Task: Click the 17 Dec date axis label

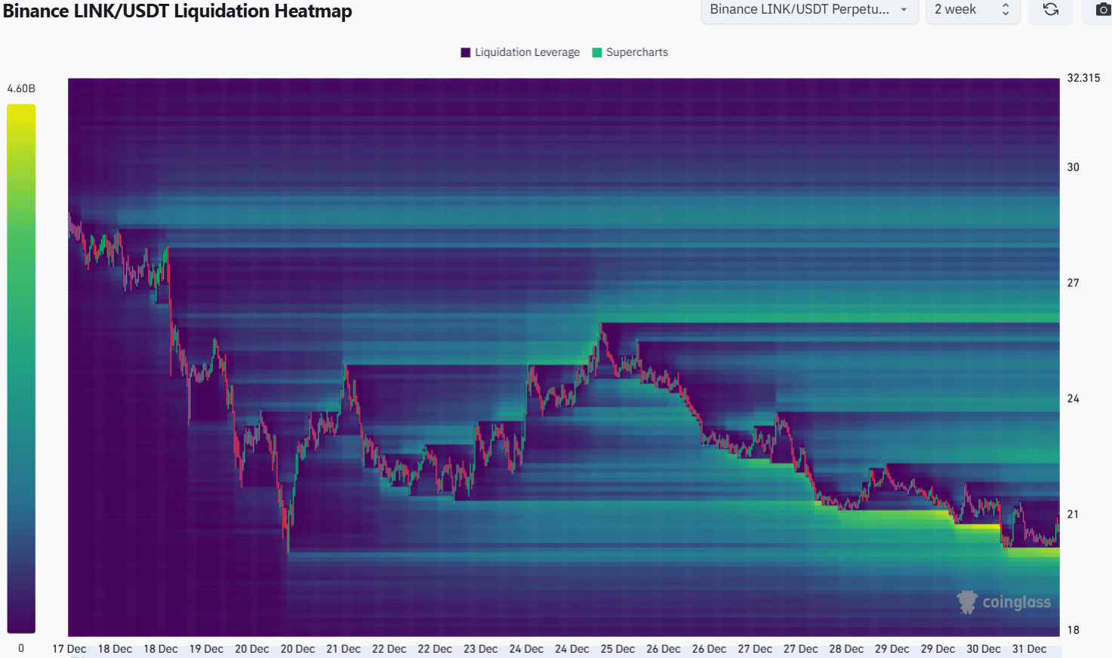Action: point(69,649)
